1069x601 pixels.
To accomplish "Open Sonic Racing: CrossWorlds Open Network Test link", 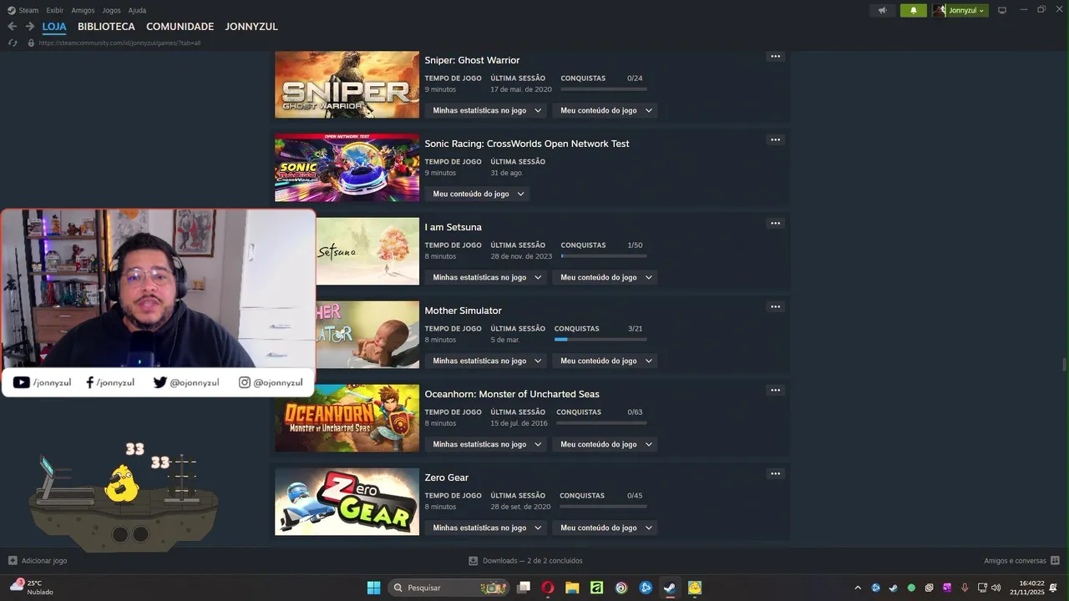I will [x=527, y=144].
